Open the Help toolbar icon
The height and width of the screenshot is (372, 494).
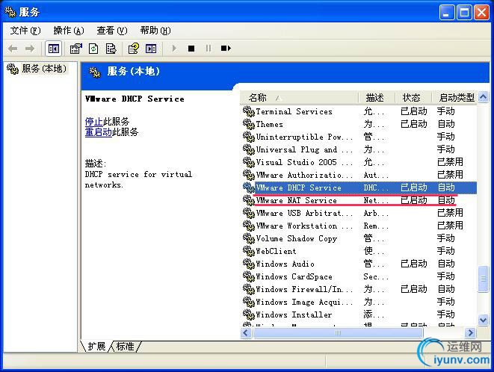tap(134, 49)
